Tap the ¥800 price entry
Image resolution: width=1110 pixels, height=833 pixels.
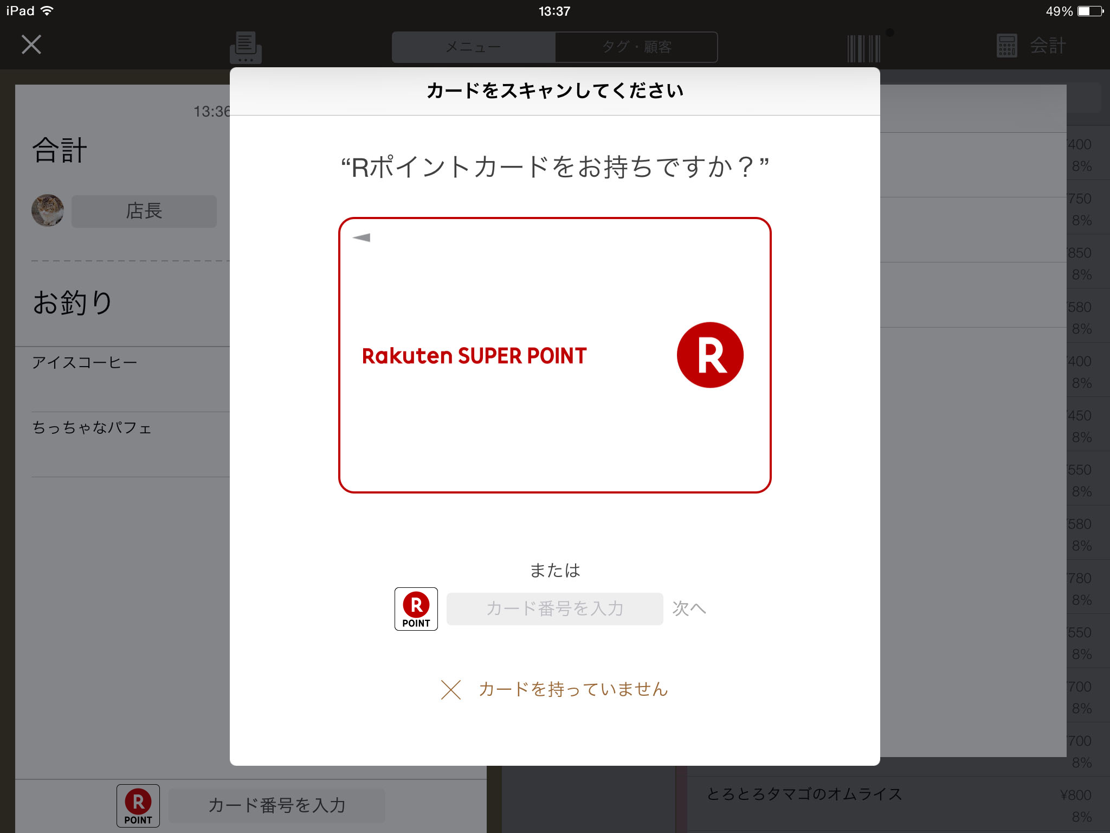click(x=1075, y=795)
